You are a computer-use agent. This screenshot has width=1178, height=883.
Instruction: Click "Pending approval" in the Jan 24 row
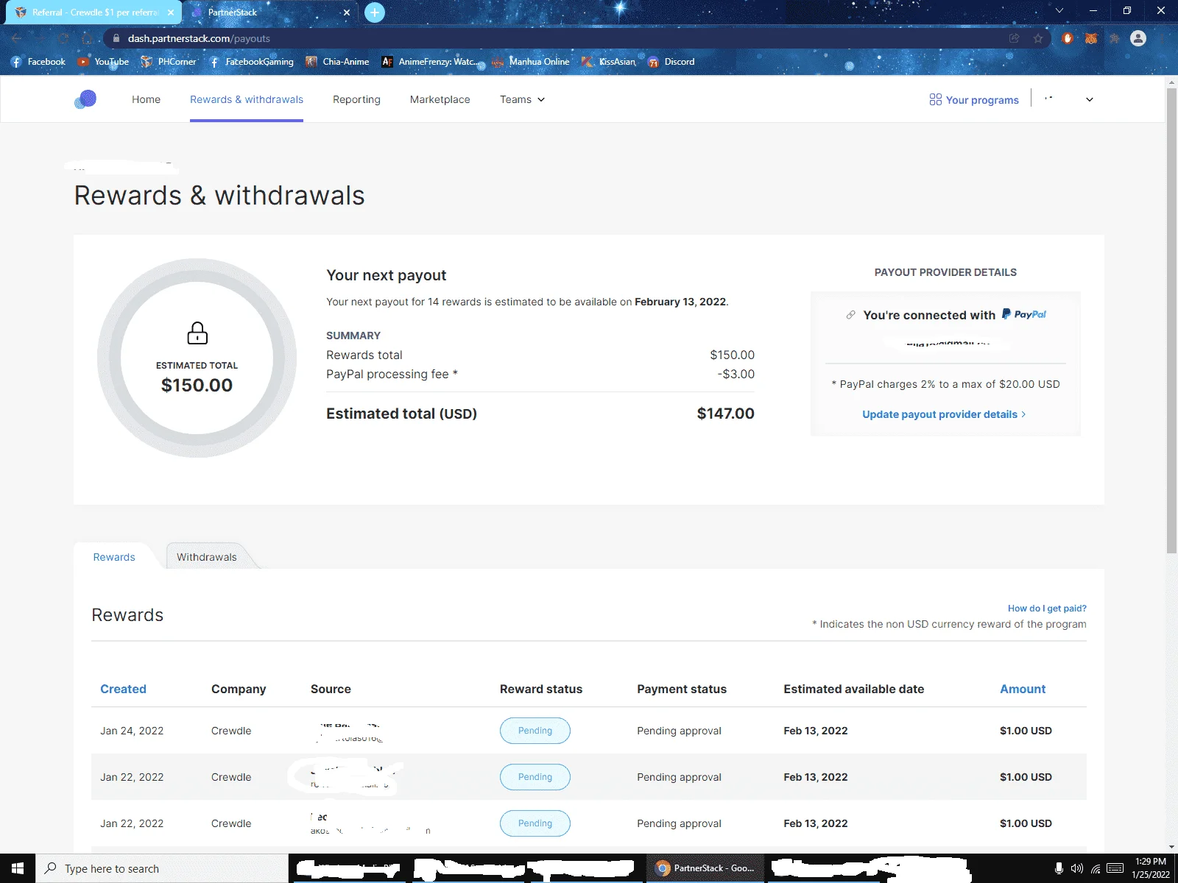point(679,731)
